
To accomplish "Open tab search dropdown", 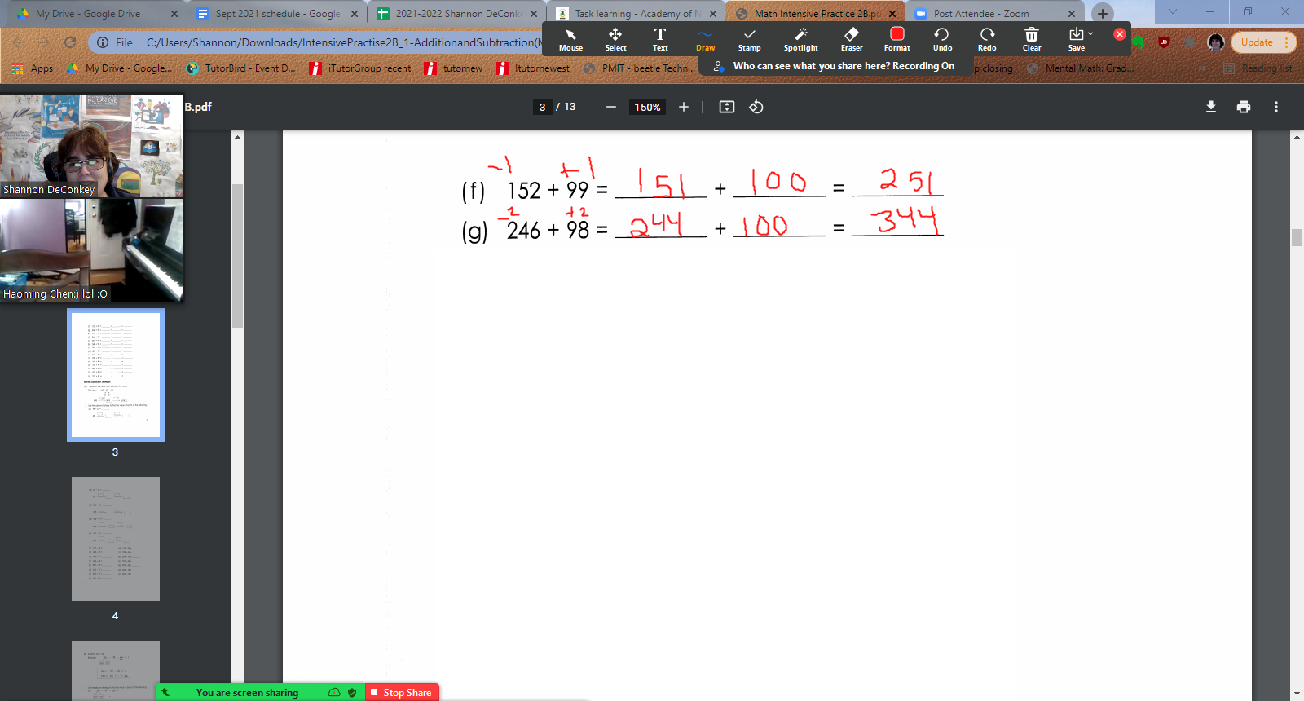I will [1172, 11].
